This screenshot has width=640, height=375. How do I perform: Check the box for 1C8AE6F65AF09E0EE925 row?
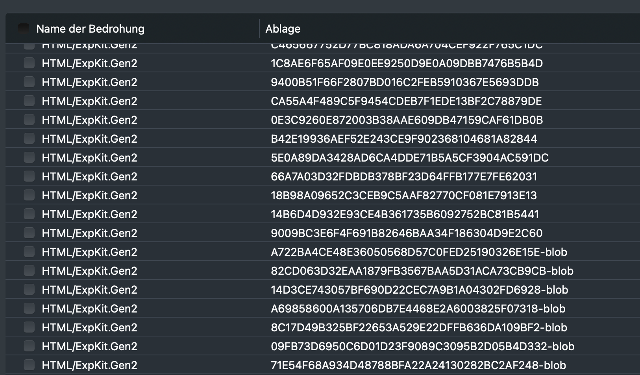29,63
